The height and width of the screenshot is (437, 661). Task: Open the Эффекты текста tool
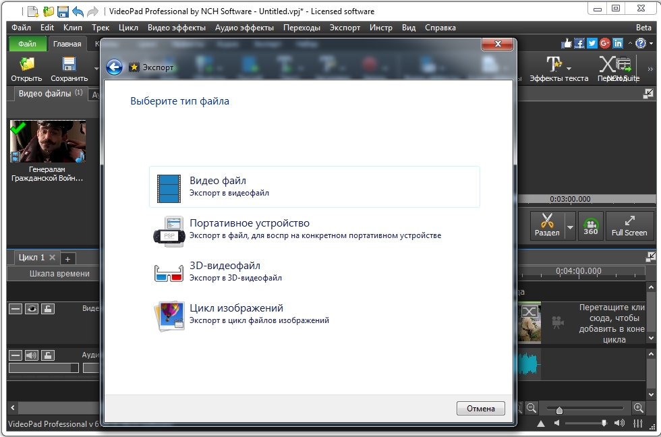(558, 69)
